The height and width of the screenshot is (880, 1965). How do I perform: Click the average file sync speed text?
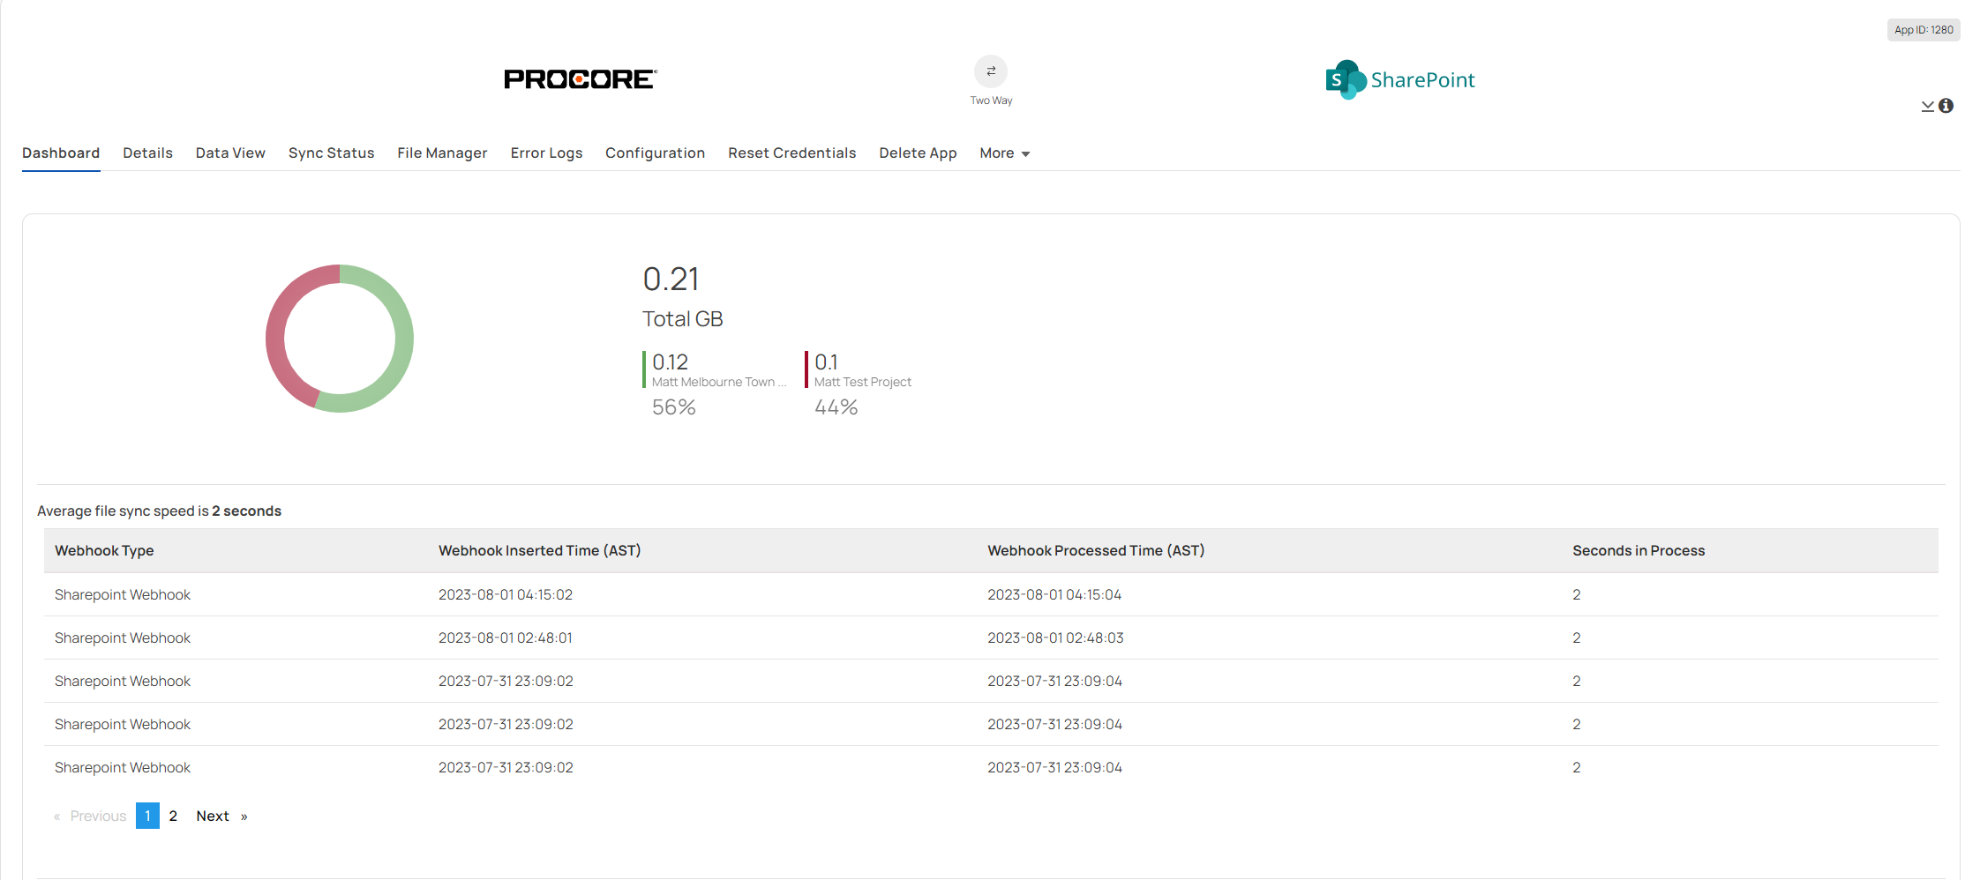coord(159,511)
